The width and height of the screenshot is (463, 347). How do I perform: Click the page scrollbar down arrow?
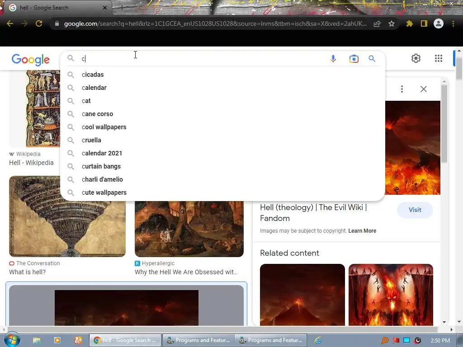[459, 322]
